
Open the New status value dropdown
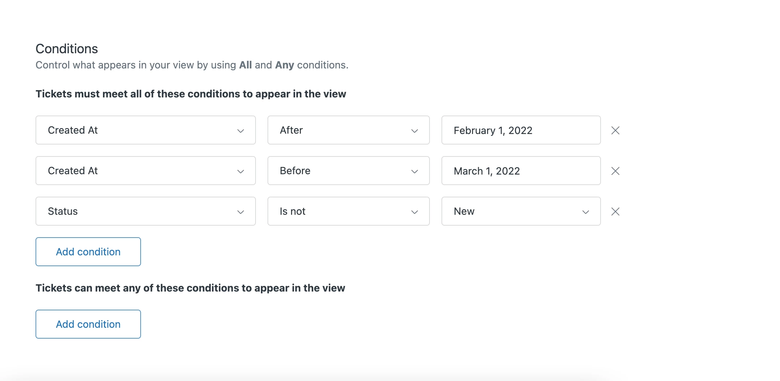[x=520, y=212]
